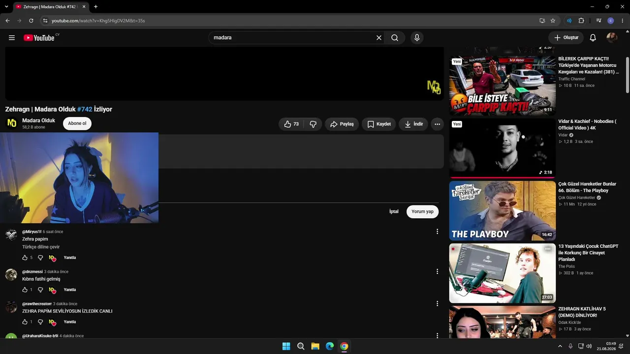The height and width of the screenshot is (354, 630).
Task: Like the video with 73 likes
Action: click(291, 124)
